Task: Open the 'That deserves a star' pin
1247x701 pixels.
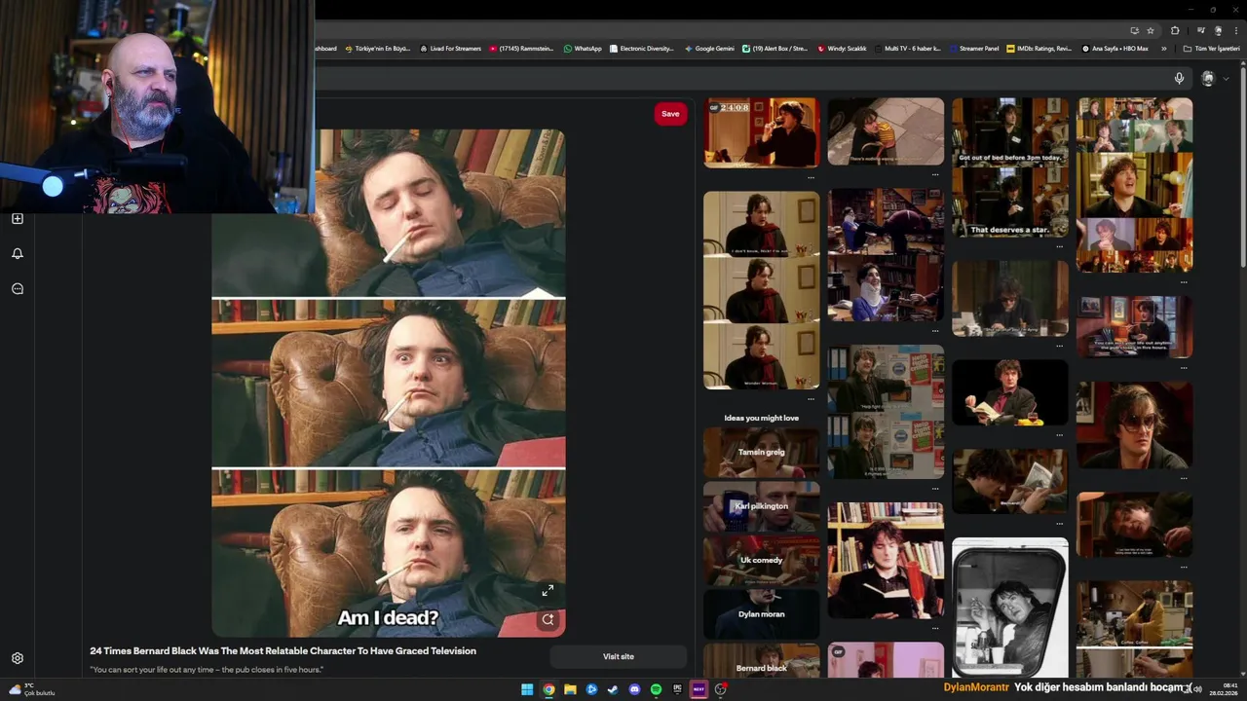Action: coord(1009,167)
